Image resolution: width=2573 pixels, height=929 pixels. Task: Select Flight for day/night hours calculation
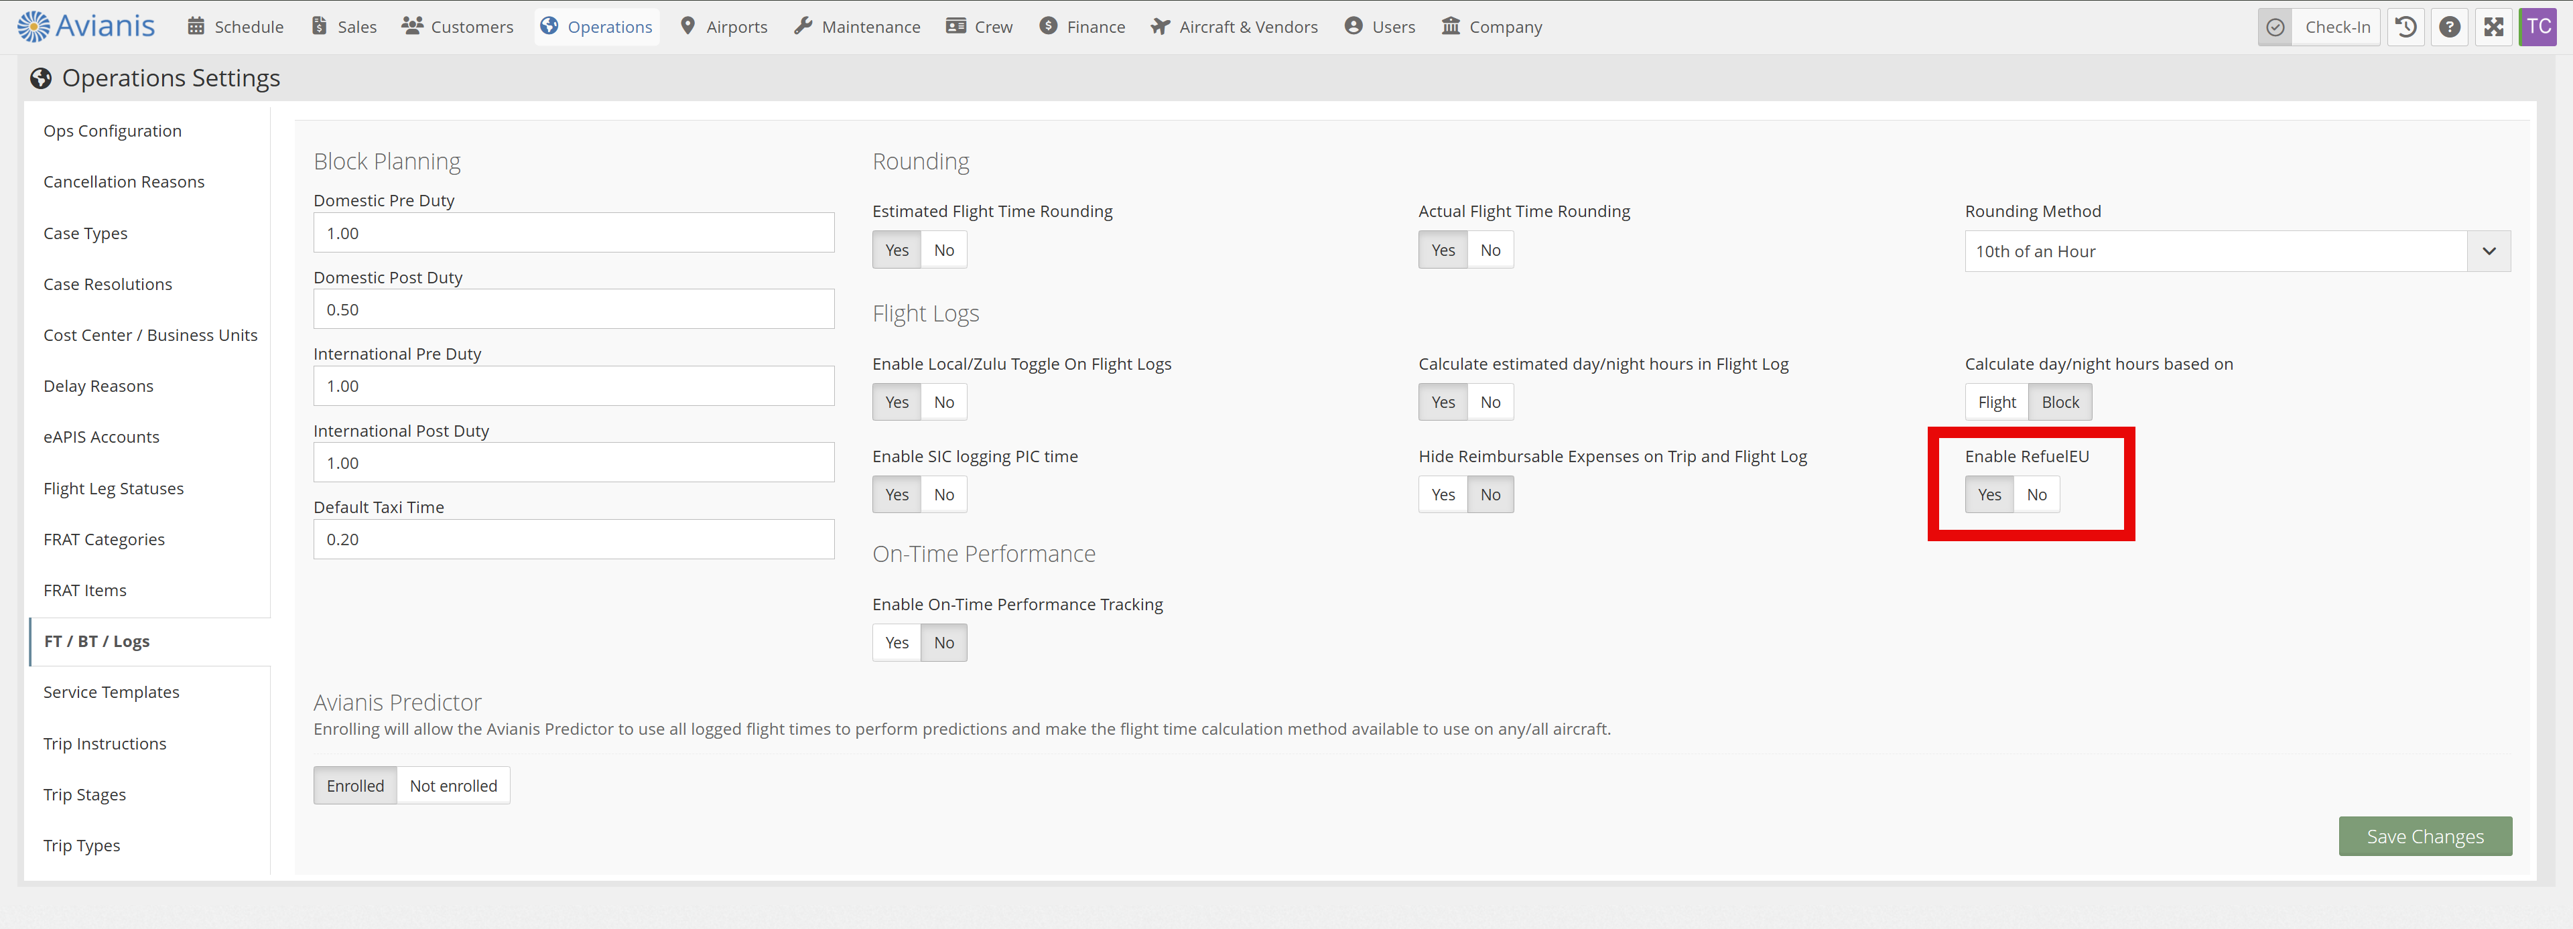tap(1997, 403)
